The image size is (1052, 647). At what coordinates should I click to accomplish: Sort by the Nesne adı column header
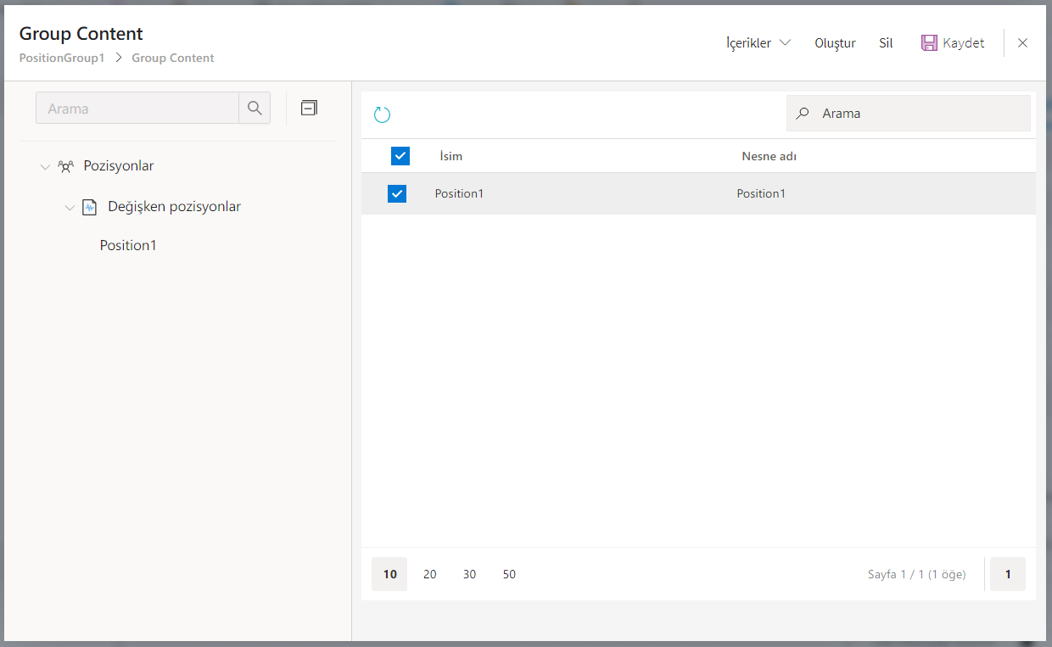[x=769, y=156]
